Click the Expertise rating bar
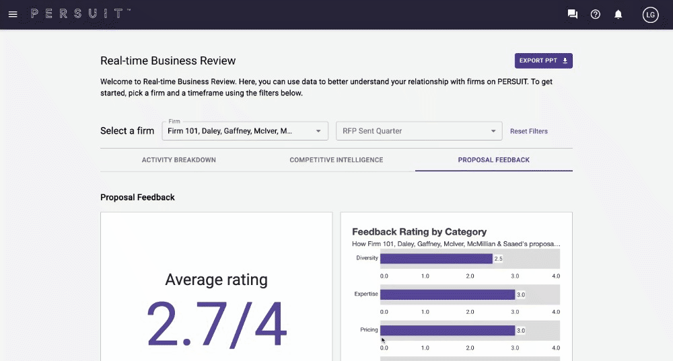 click(x=447, y=294)
